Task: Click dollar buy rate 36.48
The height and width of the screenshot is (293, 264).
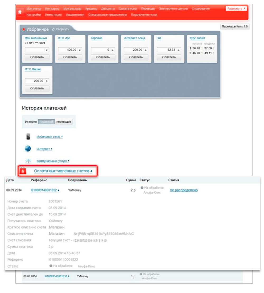Action: (196, 48)
